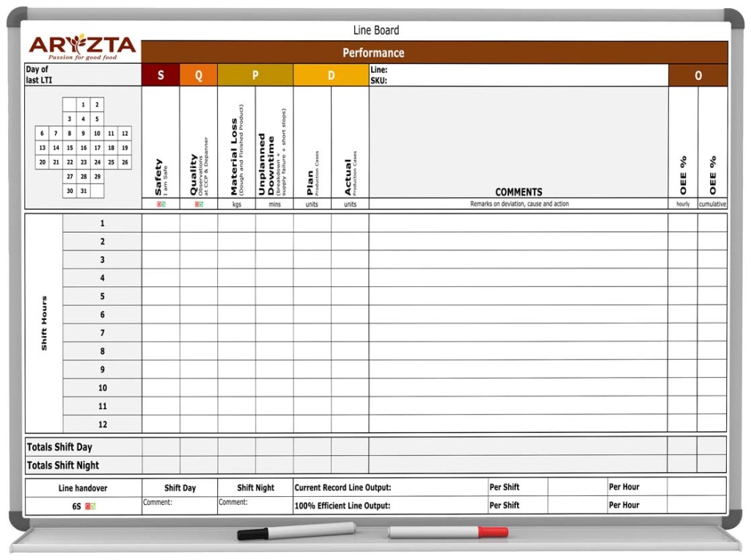Mark day 1 in the LTI calendar
Viewport: 751px width, 560px height.
(x=84, y=105)
